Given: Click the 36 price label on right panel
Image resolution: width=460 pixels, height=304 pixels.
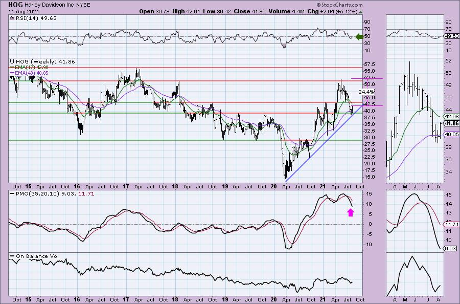Looking at the screenshot, I should tap(449, 160).
